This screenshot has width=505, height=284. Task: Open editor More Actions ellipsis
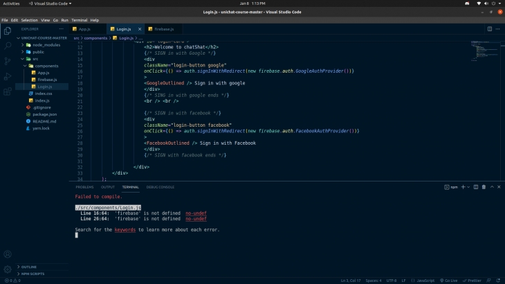[x=498, y=29]
